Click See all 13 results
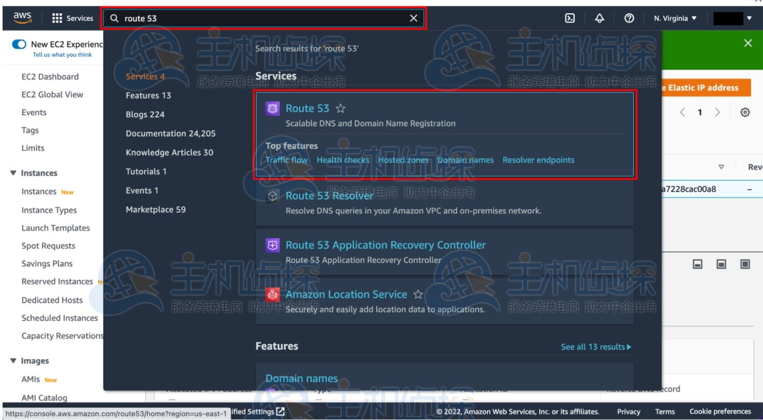763x420 pixels. click(x=596, y=347)
